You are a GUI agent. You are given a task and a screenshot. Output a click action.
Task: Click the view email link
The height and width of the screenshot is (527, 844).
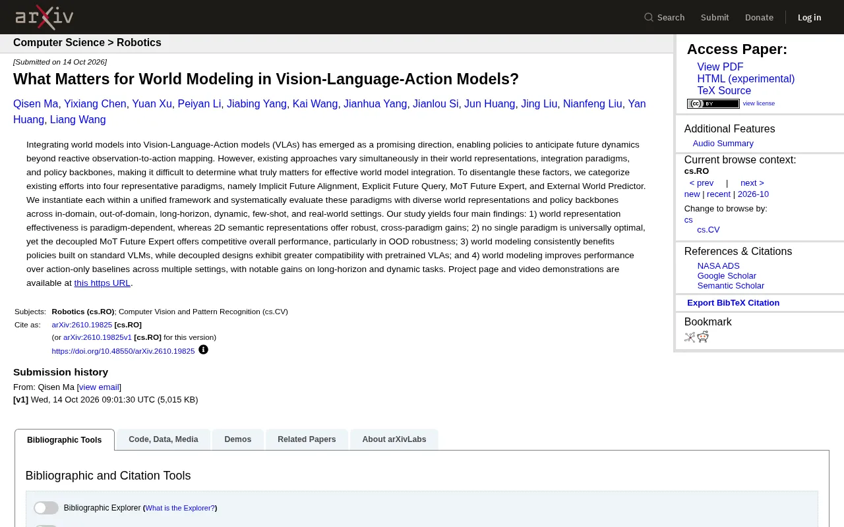[x=99, y=387]
